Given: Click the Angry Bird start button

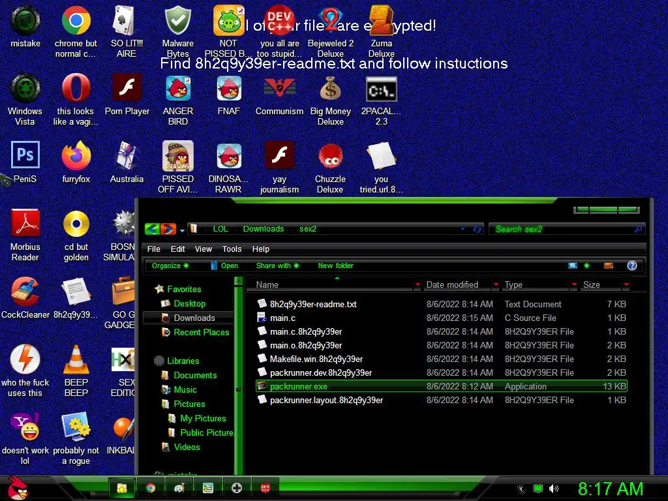Looking at the screenshot, I should 18,488.
